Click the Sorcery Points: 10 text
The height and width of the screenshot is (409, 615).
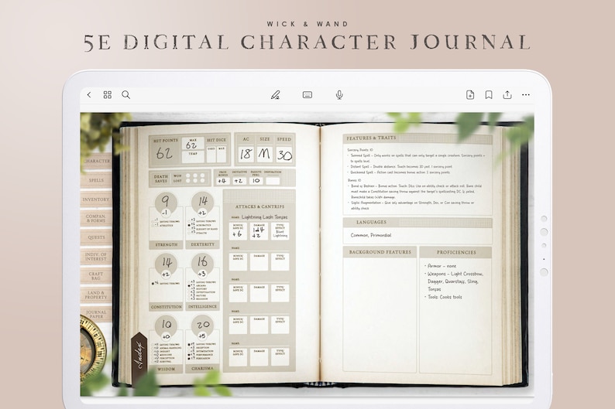[x=360, y=150]
